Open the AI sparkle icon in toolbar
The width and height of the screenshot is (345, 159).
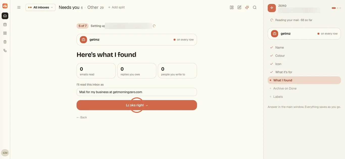pos(247,7)
